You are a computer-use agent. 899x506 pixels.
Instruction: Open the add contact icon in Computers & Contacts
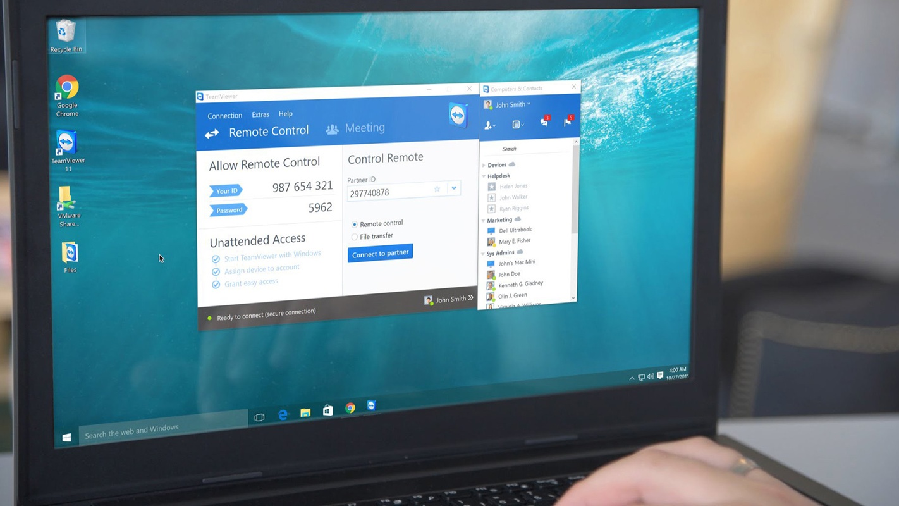[489, 126]
